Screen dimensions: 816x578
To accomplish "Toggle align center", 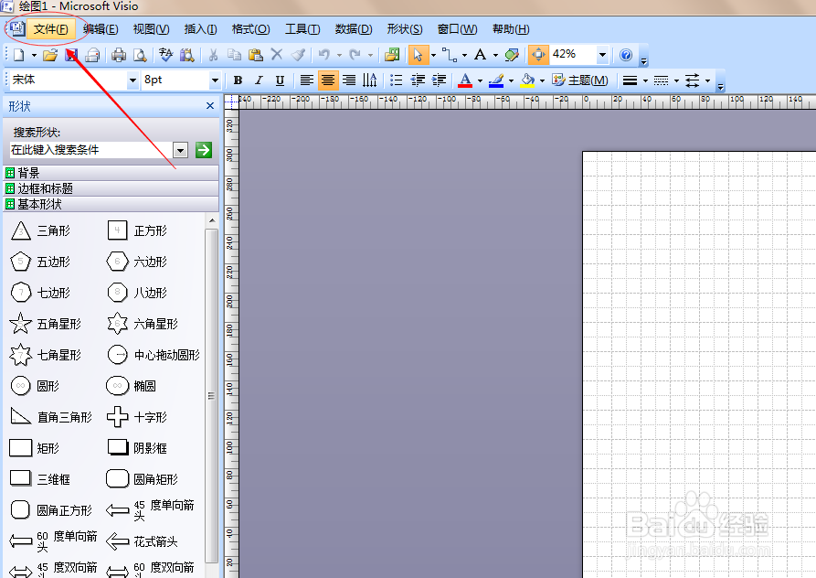I will point(328,80).
